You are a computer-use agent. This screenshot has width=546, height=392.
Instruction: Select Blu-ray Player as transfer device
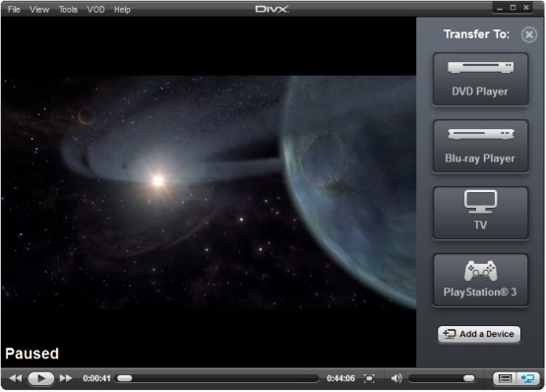(480, 146)
